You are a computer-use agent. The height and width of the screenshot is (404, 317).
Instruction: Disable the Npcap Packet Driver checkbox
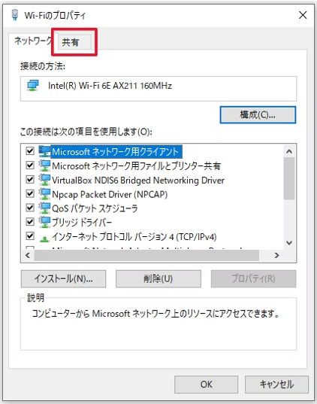(x=30, y=193)
